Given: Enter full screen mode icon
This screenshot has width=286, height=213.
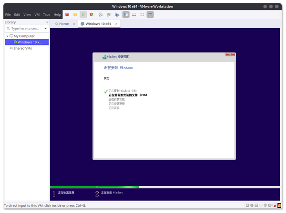Looking at the screenshot, I should coord(142,15).
